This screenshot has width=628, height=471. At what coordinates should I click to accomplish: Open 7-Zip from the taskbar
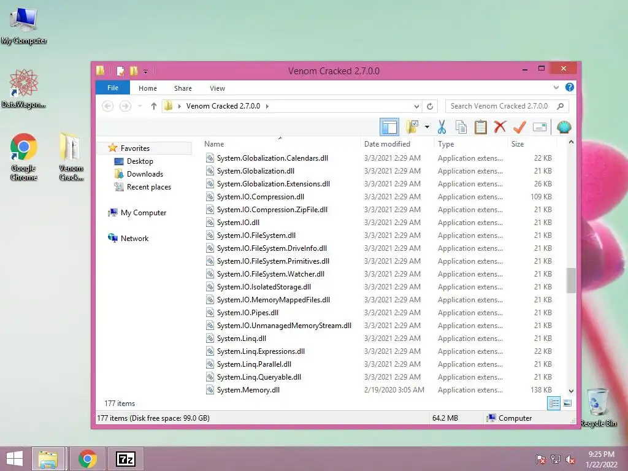tap(125, 459)
